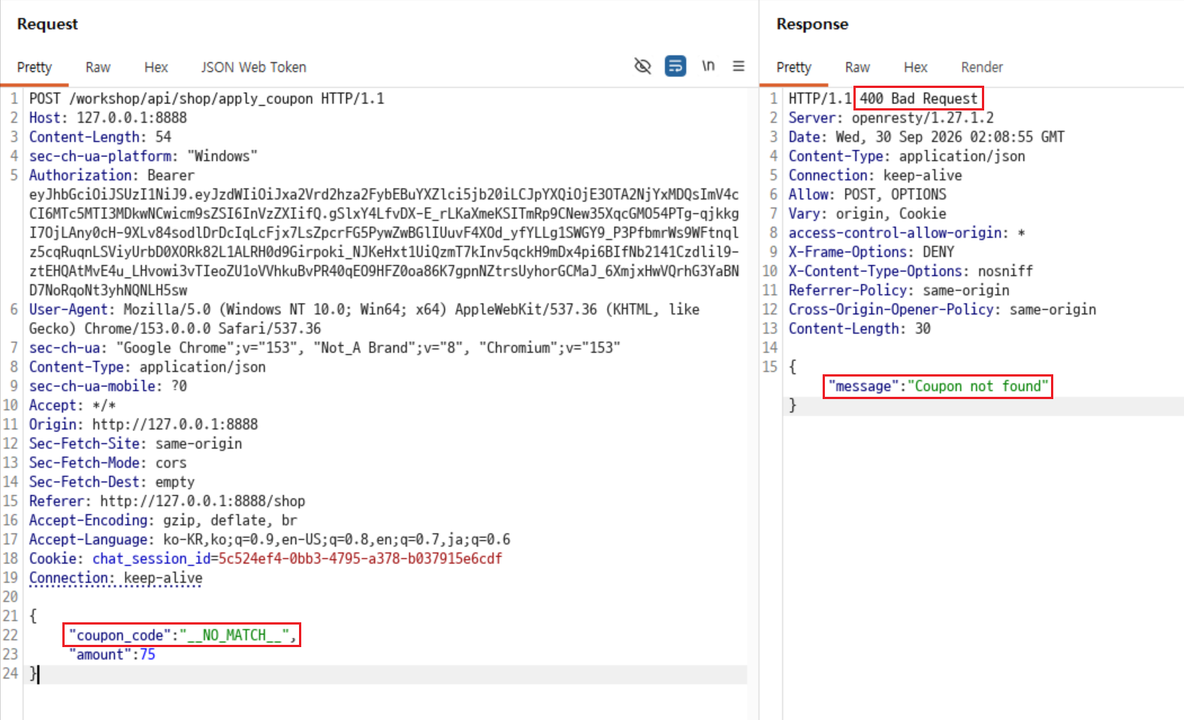Toggle the word wrap icon

click(675, 66)
